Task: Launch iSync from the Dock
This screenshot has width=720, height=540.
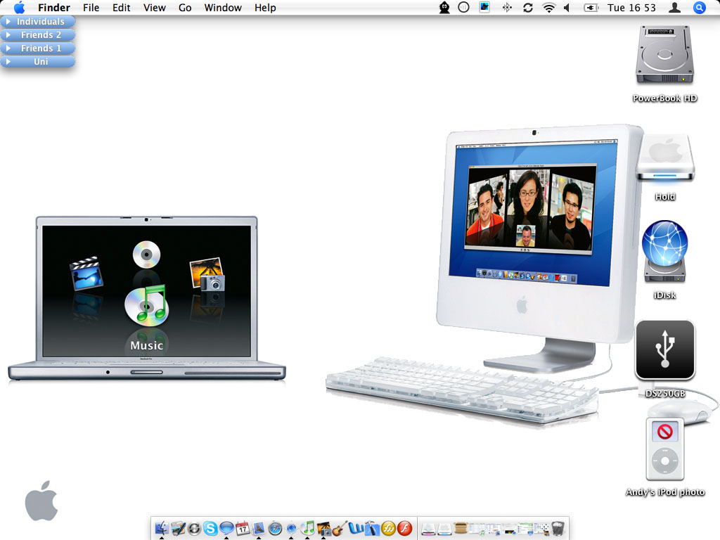Action: pyautogui.click(x=194, y=529)
